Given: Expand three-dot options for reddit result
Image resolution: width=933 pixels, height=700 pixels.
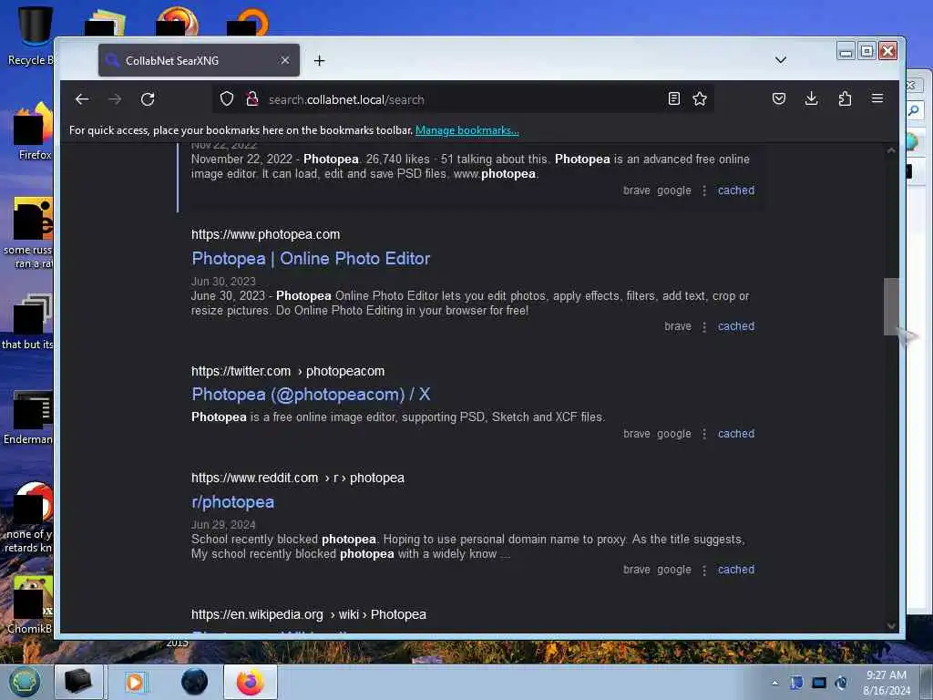Looking at the screenshot, I should [x=704, y=571].
